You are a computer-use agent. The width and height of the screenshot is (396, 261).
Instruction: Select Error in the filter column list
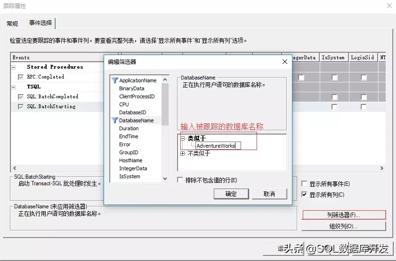click(125, 144)
